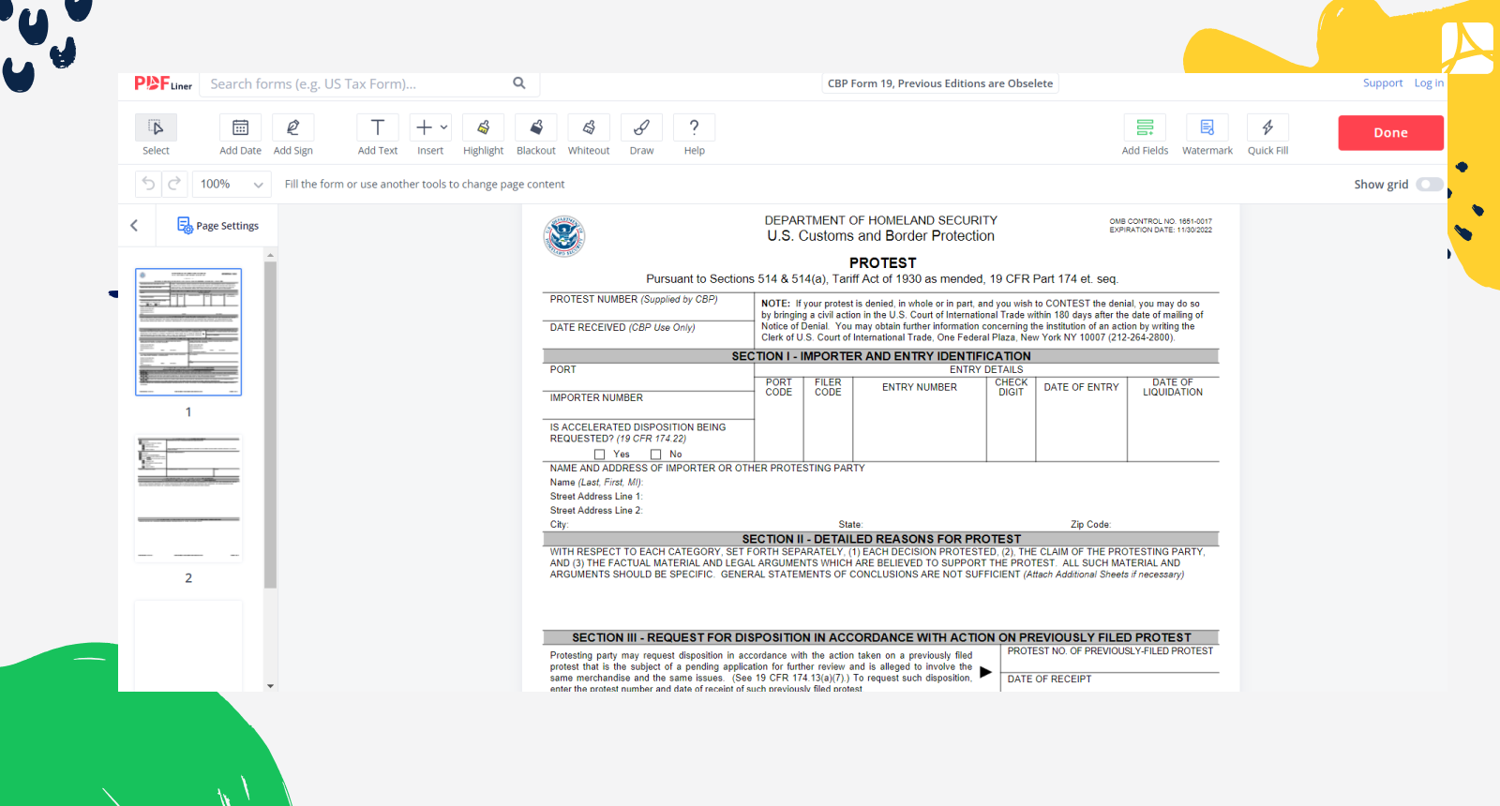Open the Add Sign tool
This screenshot has height=806, width=1500.
[x=292, y=127]
